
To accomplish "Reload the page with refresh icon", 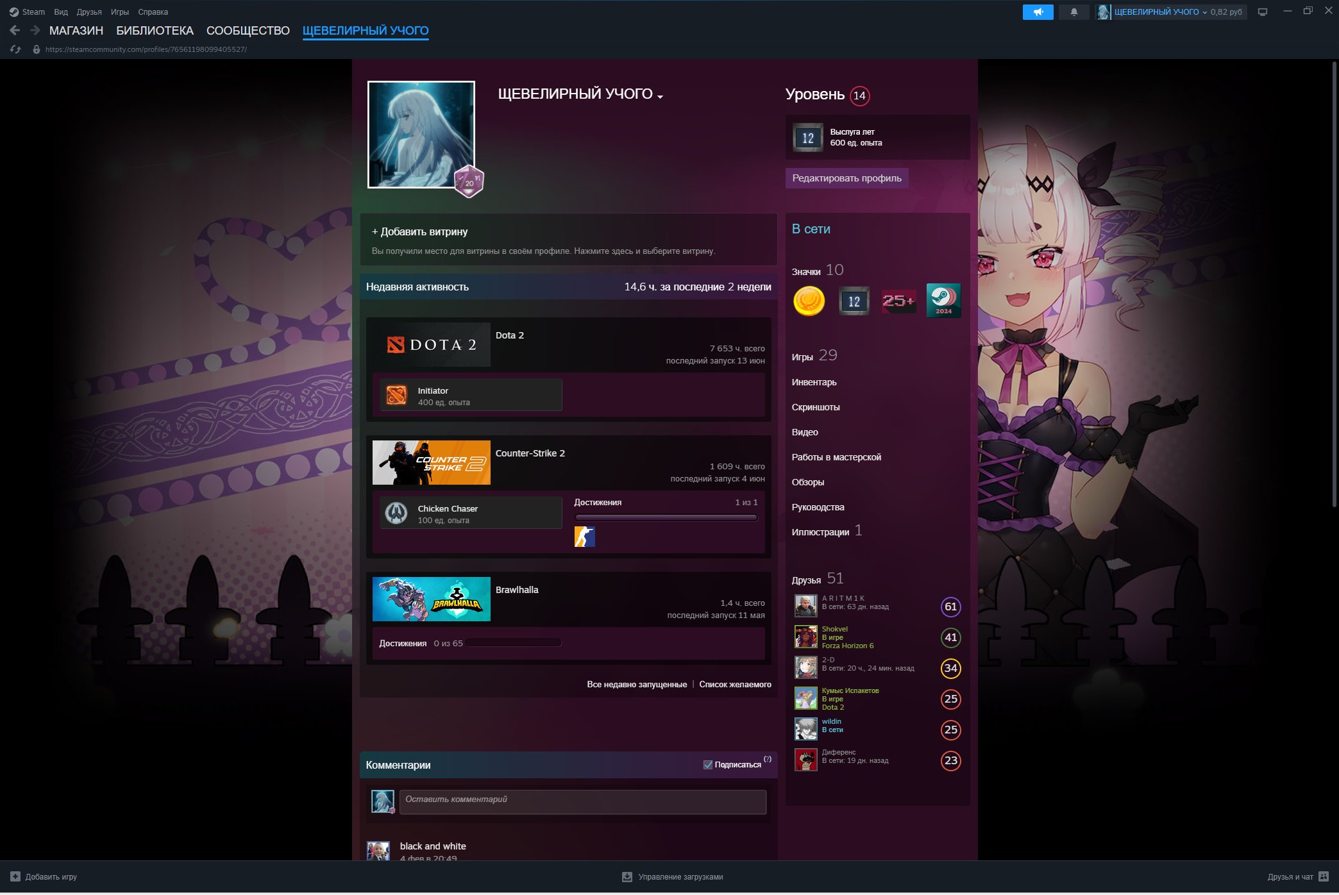I will coord(15,49).
